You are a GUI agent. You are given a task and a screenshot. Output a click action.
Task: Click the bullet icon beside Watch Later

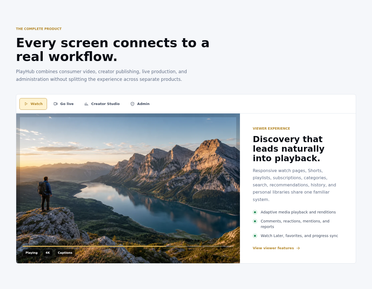255,236
